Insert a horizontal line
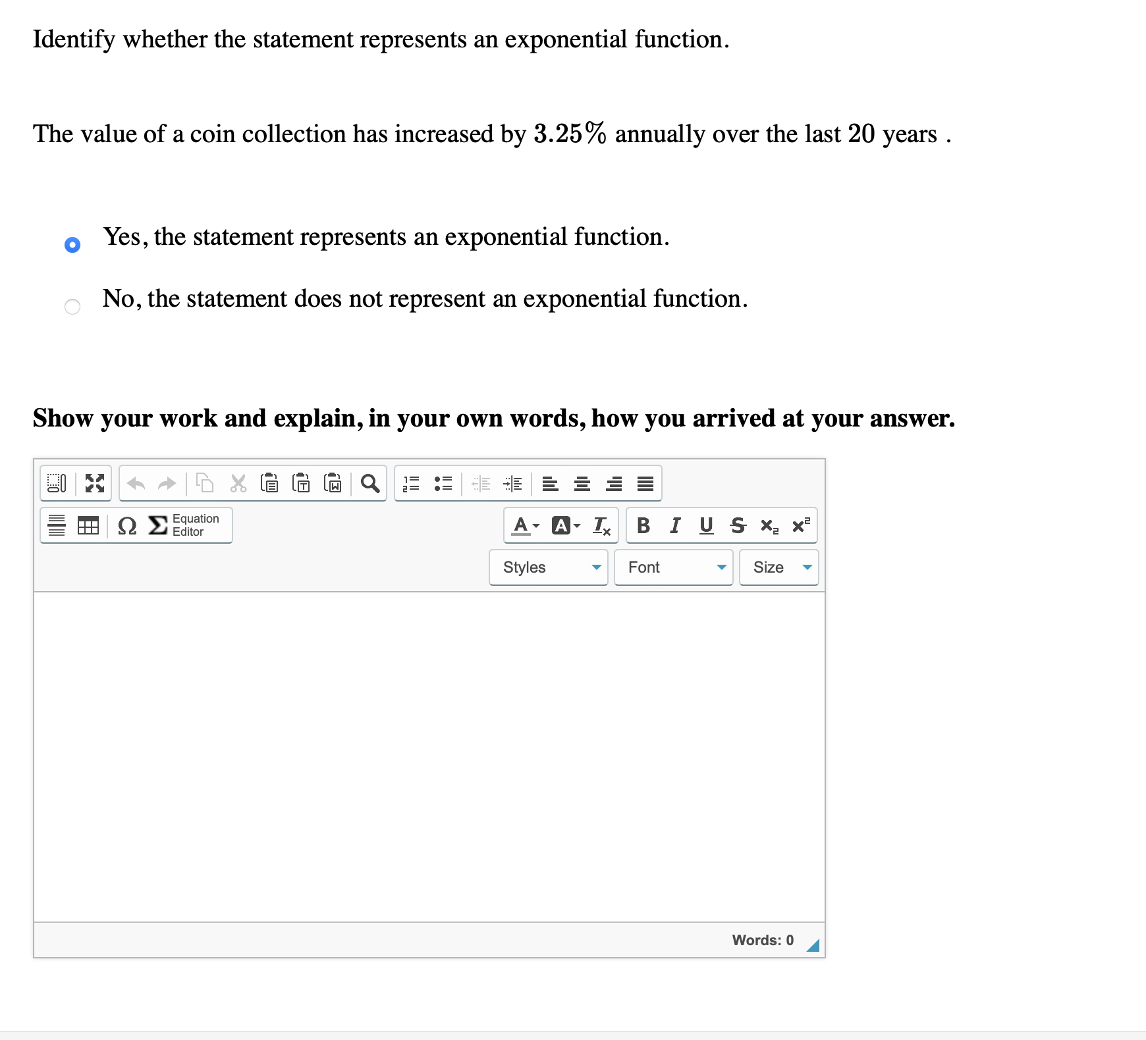 tap(57, 525)
